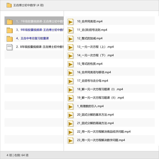Click video icon of 15_等式的性质.mp4
The height and width of the screenshot is (159, 159).
(x=70, y=64)
